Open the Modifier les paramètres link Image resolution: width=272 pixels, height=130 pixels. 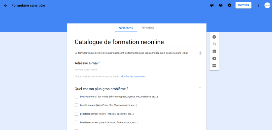point(133,76)
